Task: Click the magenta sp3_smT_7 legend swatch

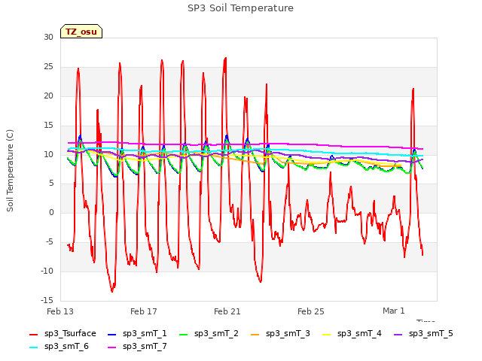Action: tap(112, 347)
